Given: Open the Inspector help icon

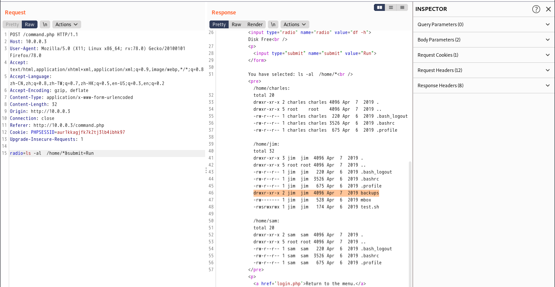Looking at the screenshot, I should tap(536, 9).
